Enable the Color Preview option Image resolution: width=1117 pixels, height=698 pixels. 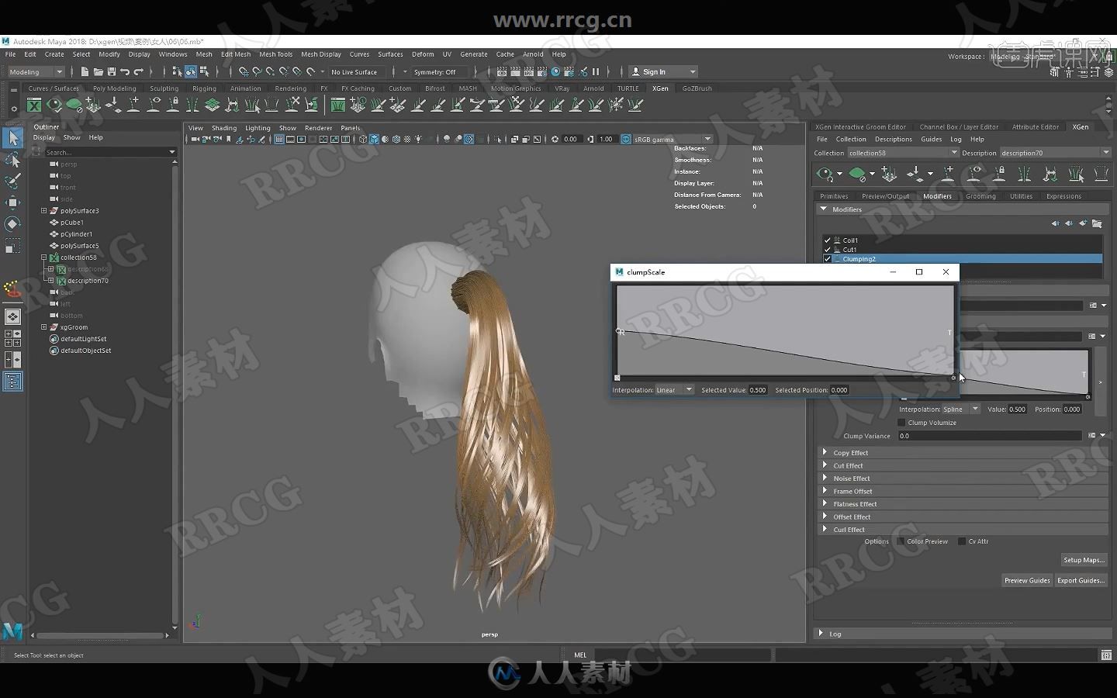pos(901,541)
